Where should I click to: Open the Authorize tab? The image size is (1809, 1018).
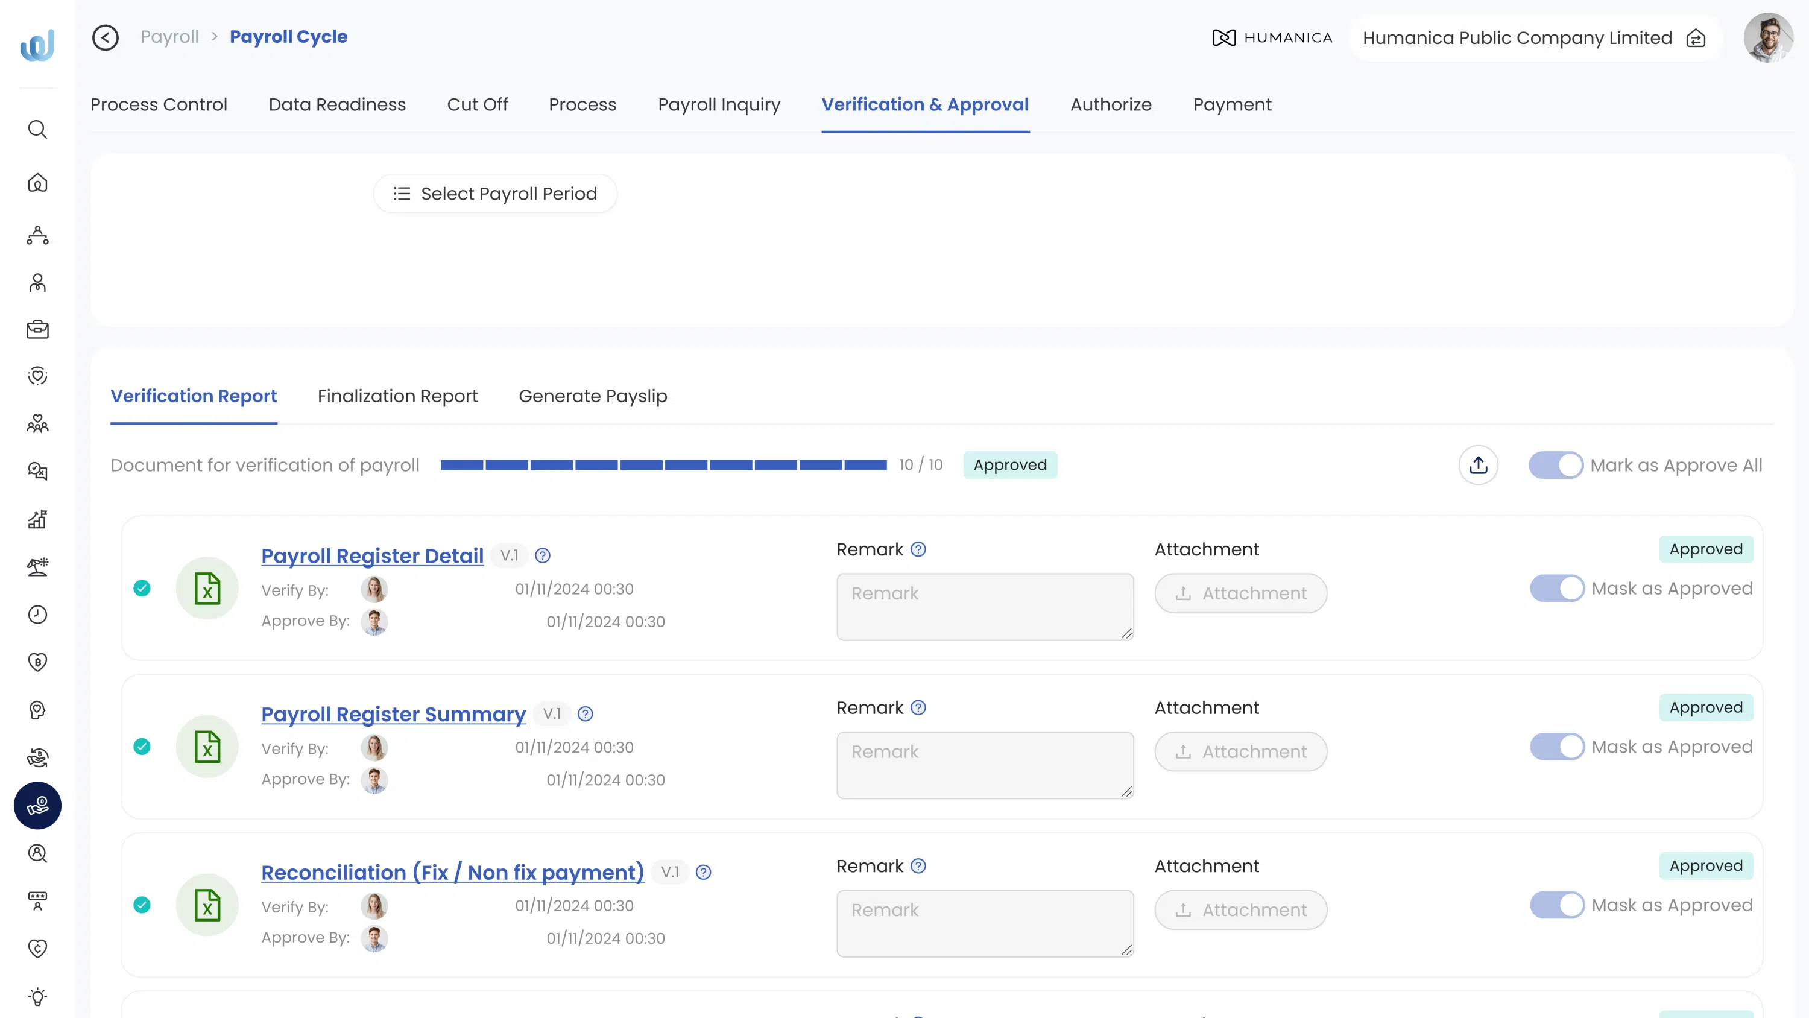pyautogui.click(x=1110, y=104)
